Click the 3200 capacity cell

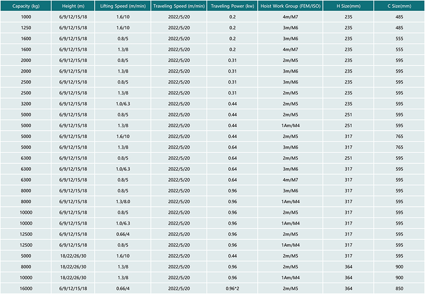click(x=25, y=104)
